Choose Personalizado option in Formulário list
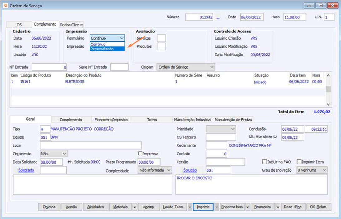Image resolution: width=341 pixels, height=219 pixels. [x=107, y=49]
